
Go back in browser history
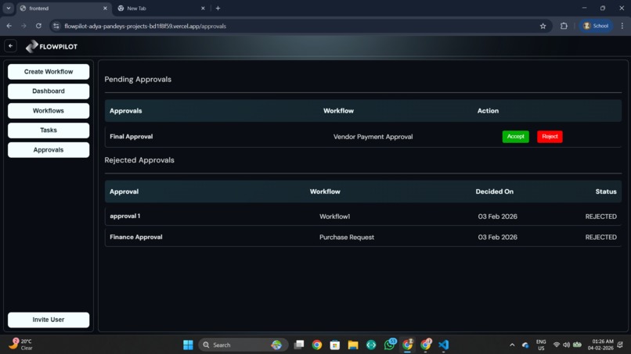(9, 26)
